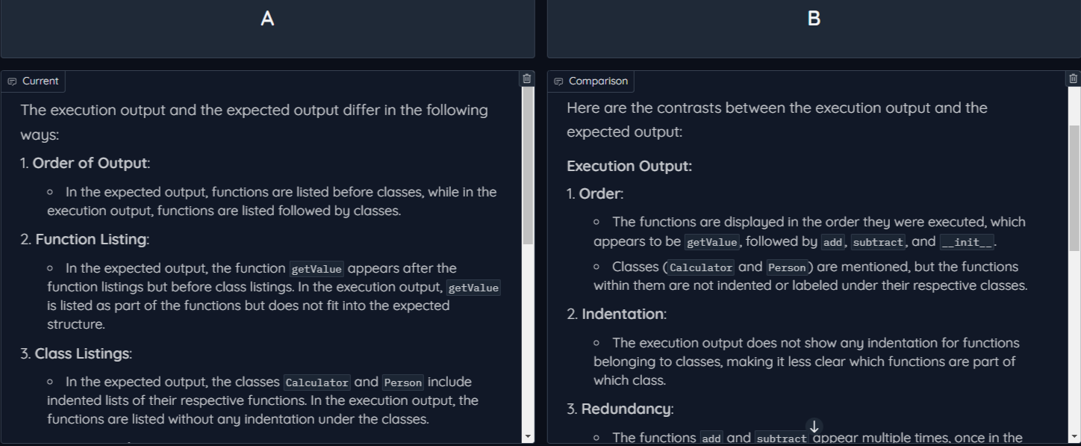Click the Calculator code tag in panel A
Screen dimensions: 1081x446
point(317,382)
